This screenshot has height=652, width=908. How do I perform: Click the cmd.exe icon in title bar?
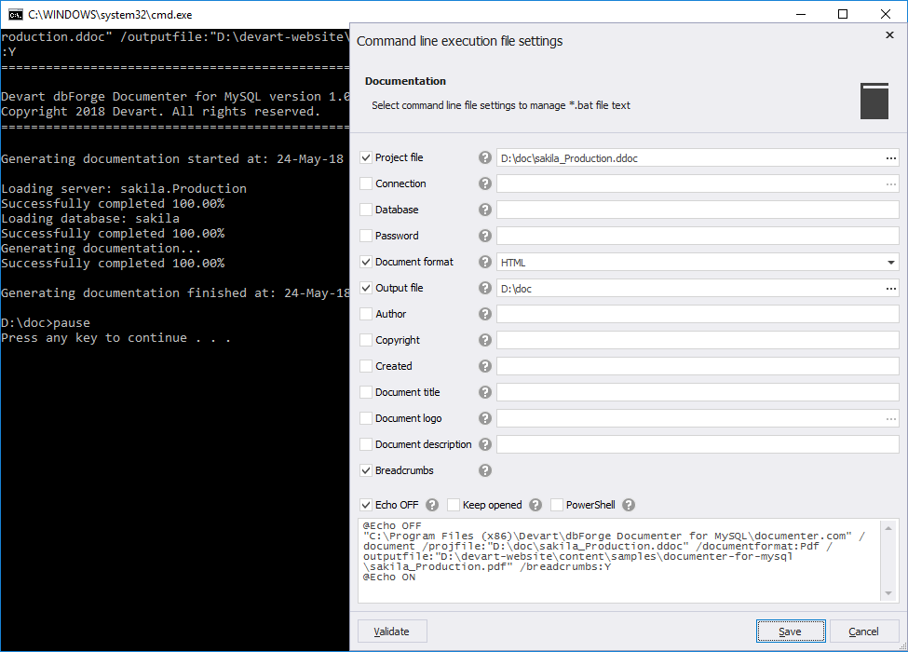[x=16, y=15]
